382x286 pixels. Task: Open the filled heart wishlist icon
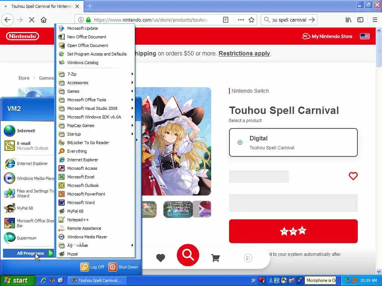click(160, 258)
